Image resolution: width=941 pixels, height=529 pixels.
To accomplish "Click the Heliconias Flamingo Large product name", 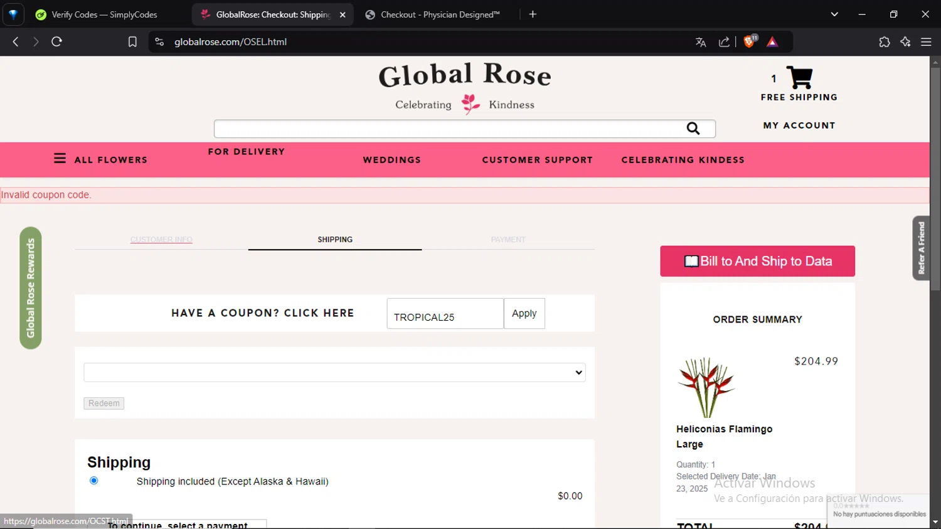I will point(725,437).
